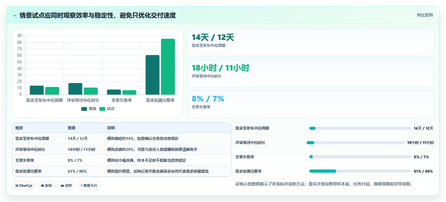Viewport: 446px width, 202px height.
Task: Click the 基线 bar for 变更失败率
Action: (x=114, y=92)
